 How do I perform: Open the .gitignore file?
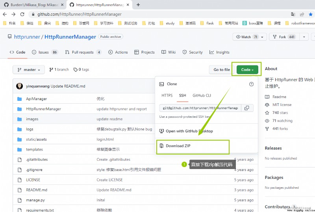[34, 170]
